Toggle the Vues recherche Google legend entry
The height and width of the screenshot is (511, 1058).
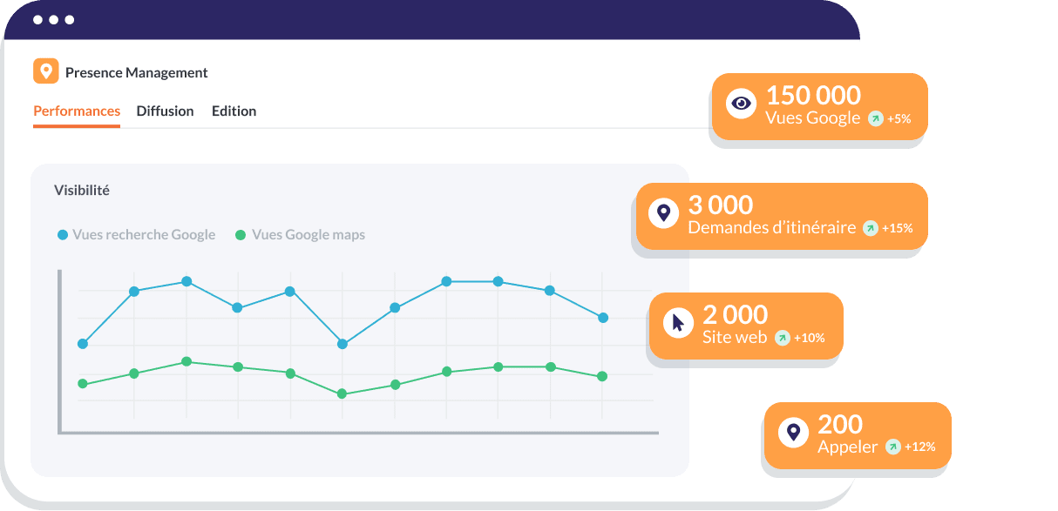click(136, 234)
